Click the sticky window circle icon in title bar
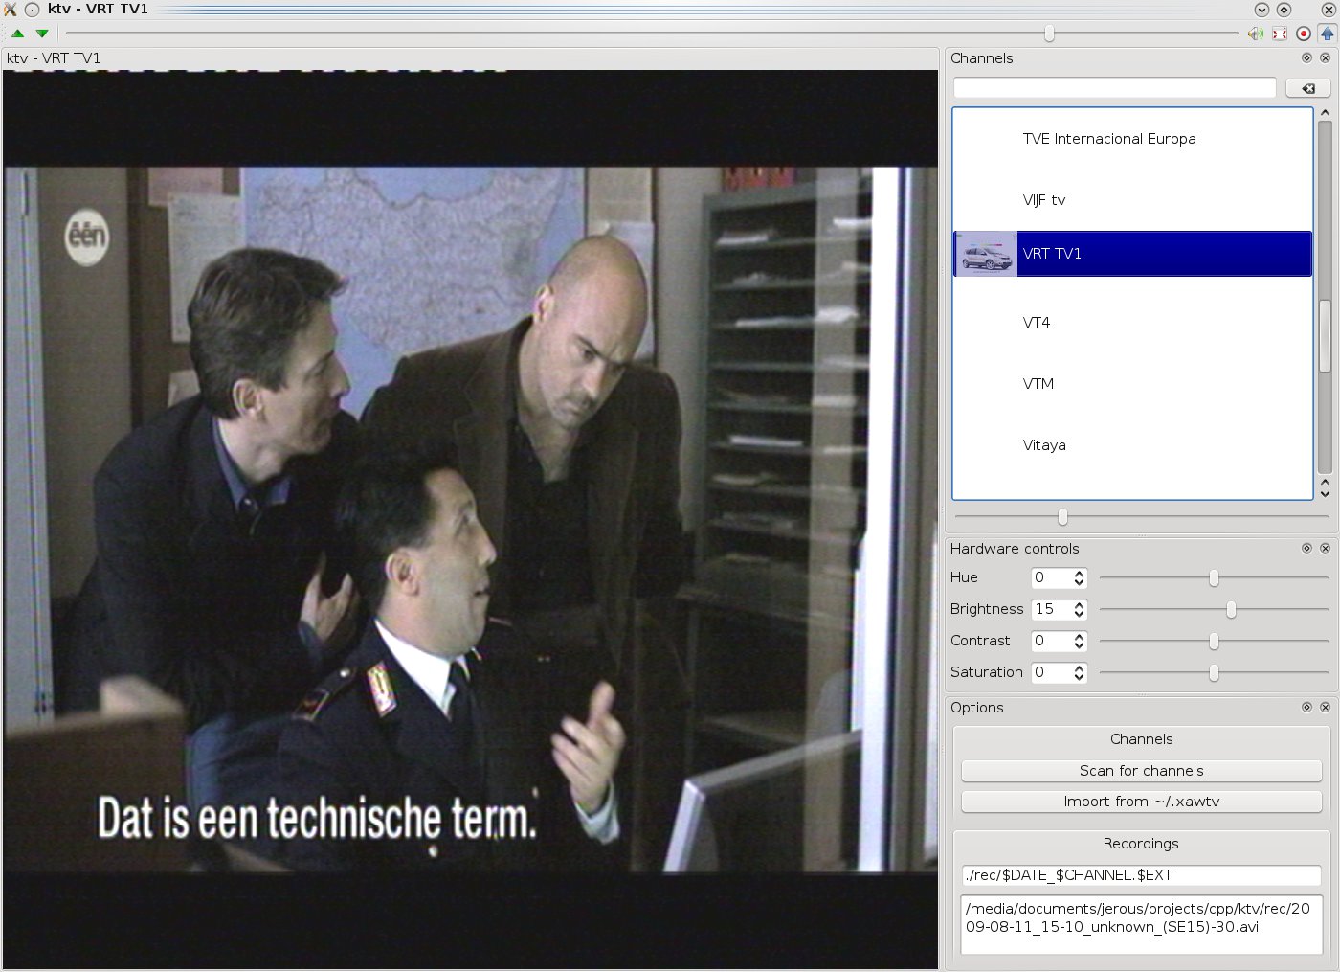The width and height of the screenshot is (1340, 972). tap(32, 9)
